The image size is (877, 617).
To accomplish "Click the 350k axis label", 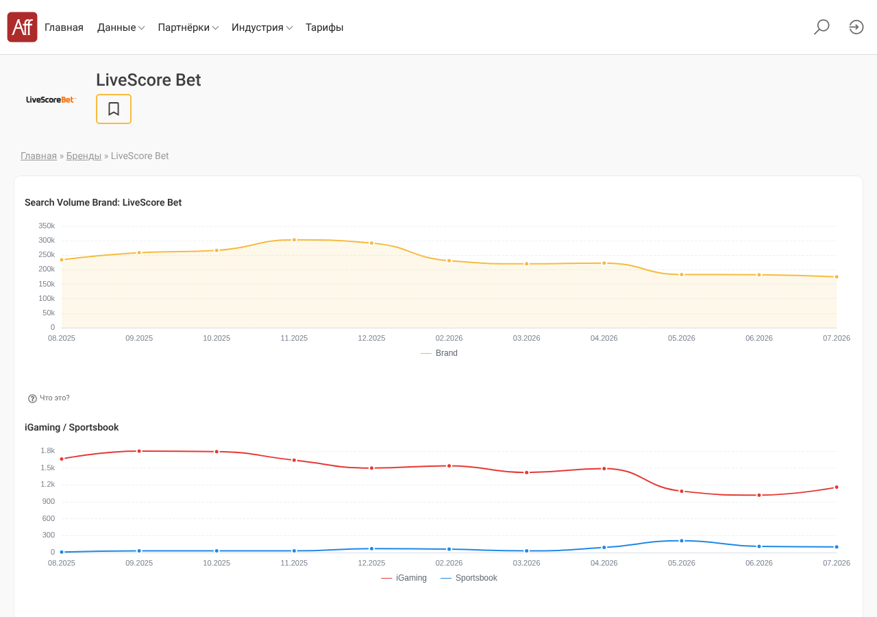I will click(47, 226).
